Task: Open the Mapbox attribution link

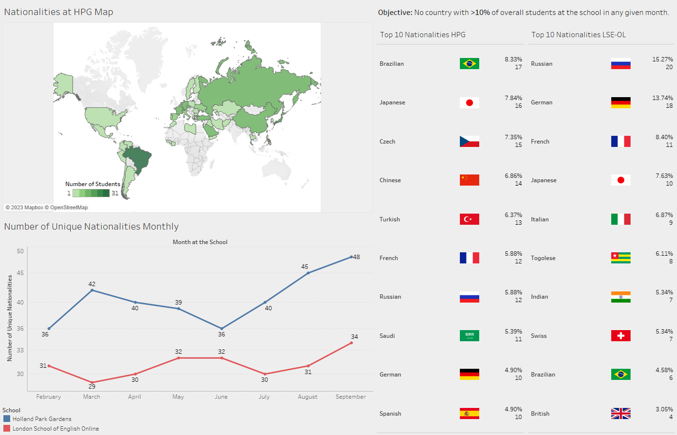Action: coord(34,207)
